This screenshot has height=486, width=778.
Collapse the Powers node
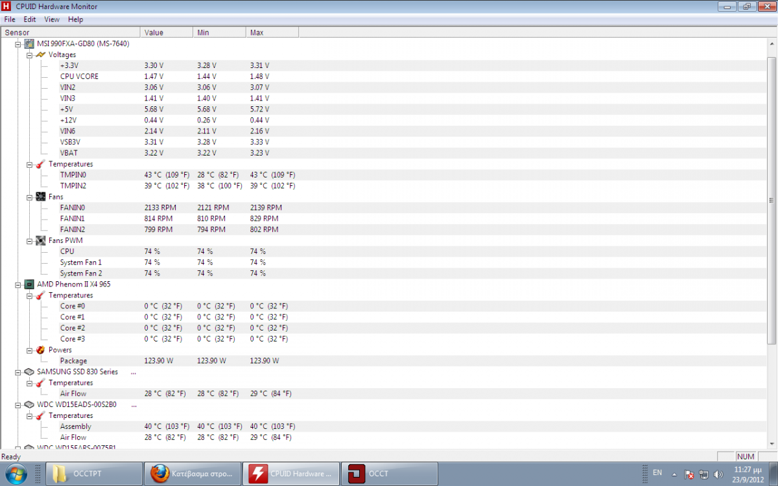click(30, 350)
